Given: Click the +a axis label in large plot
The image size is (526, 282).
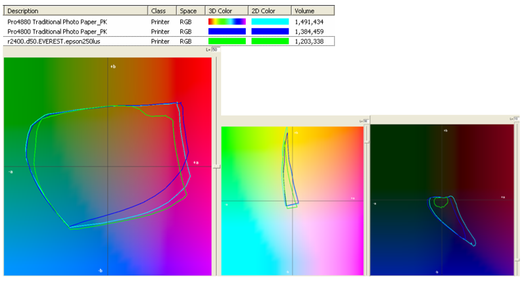Looking at the screenshot, I should pos(196,162).
